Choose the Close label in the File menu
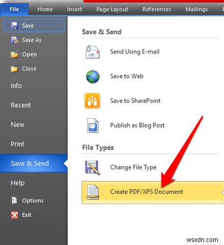This screenshot has width=224, height=245. pyautogui.click(x=29, y=69)
